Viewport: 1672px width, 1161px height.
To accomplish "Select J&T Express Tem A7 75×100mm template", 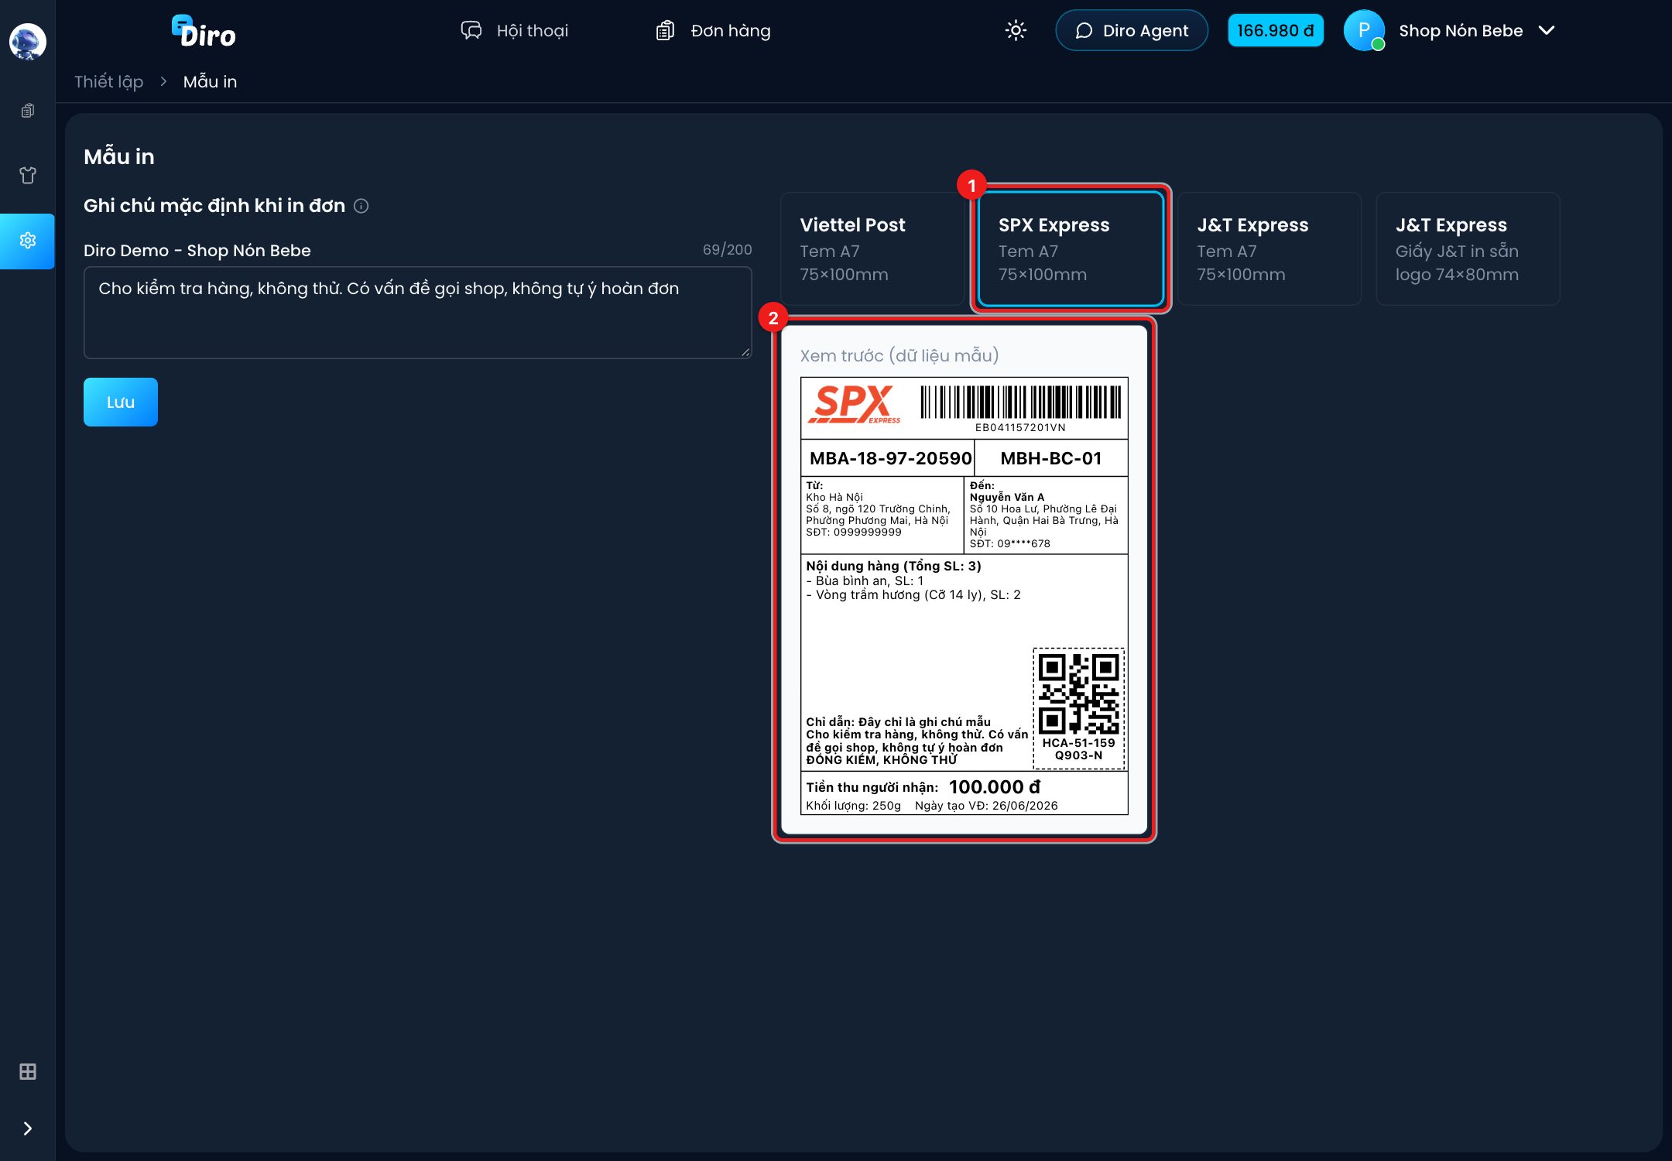I will (x=1269, y=249).
